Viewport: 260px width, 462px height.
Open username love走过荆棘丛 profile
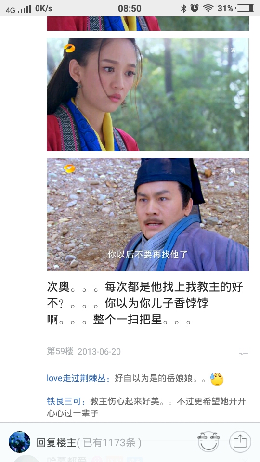pyautogui.click(x=78, y=378)
